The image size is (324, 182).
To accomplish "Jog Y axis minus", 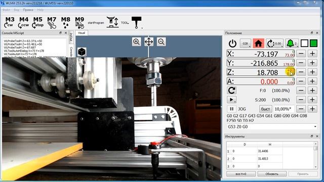I will click(x=301, y=63).
